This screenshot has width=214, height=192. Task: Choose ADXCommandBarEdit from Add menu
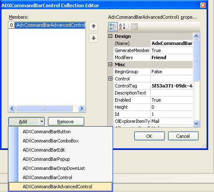pyautogui.click(x=60, y=150)
